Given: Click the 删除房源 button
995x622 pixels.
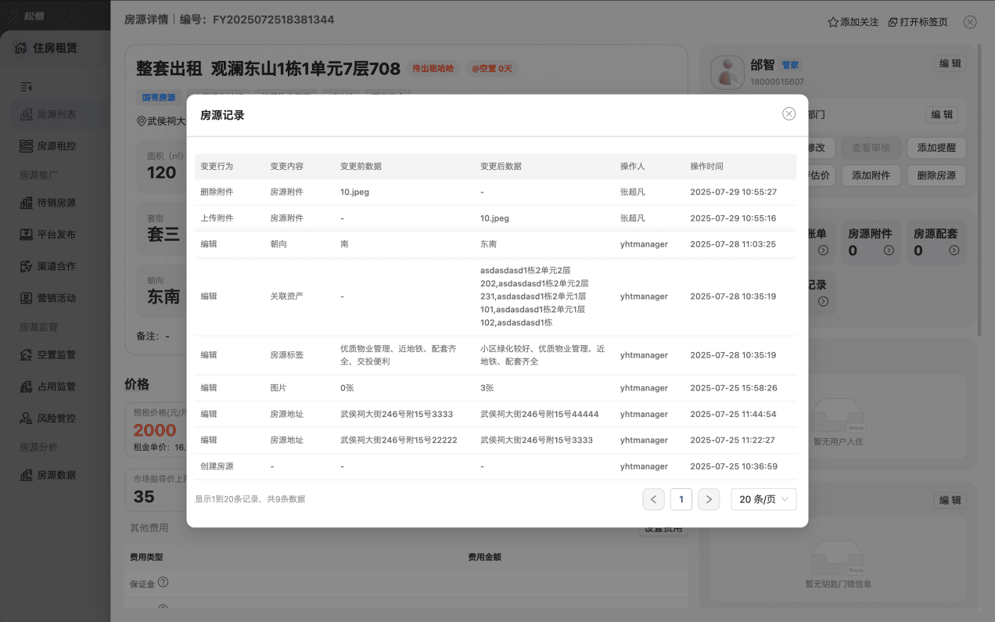Looking at the screenshot, I should point(936,175).
